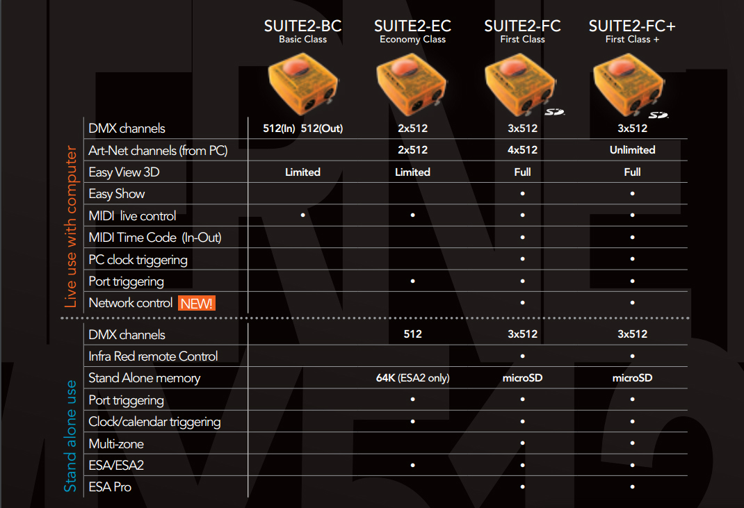Click the ESA/ESA2 bullet under SUITE2-EC

click(413, 466)
